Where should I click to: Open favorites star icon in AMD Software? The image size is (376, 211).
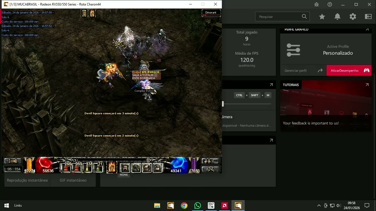click(322, 17)
